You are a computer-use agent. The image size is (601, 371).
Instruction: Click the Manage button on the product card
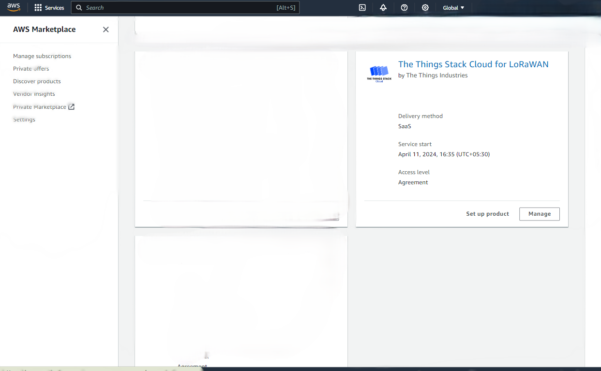point(539,214)
